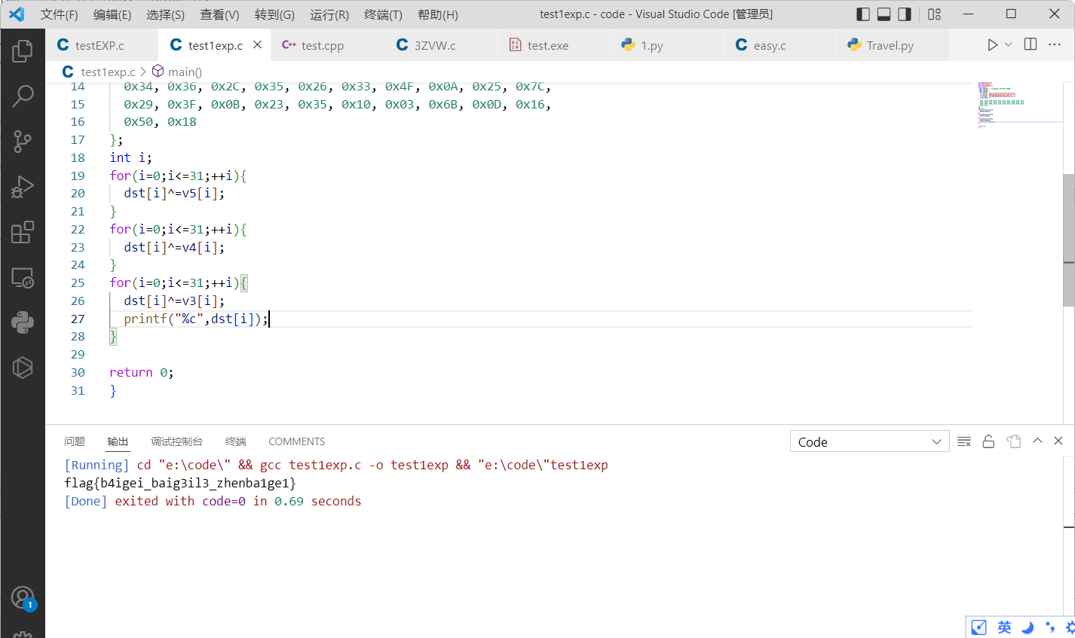1075x638 pixels.
Task: Open the 帮助(H) menu
Action: pos(438,14)
